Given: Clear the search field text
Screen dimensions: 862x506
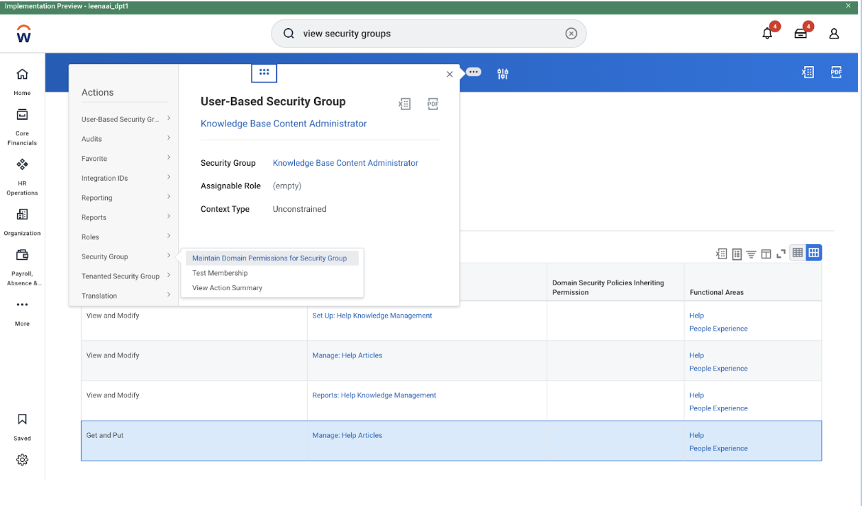Looking at the screenshot, I should pyautogui.click(x=571, y=34).
